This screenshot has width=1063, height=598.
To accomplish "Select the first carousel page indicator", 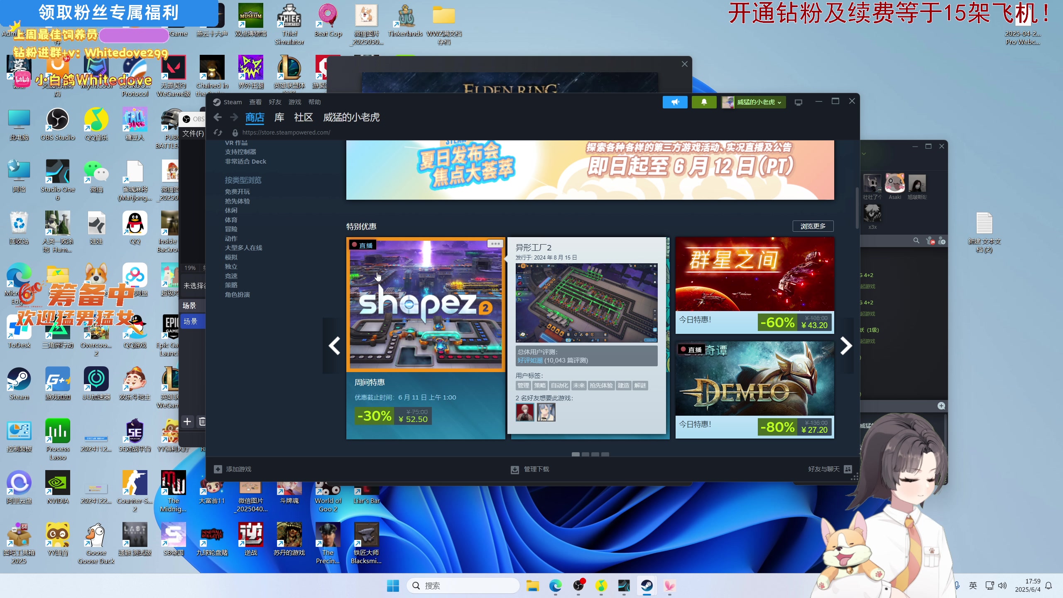I will [576, 454].
